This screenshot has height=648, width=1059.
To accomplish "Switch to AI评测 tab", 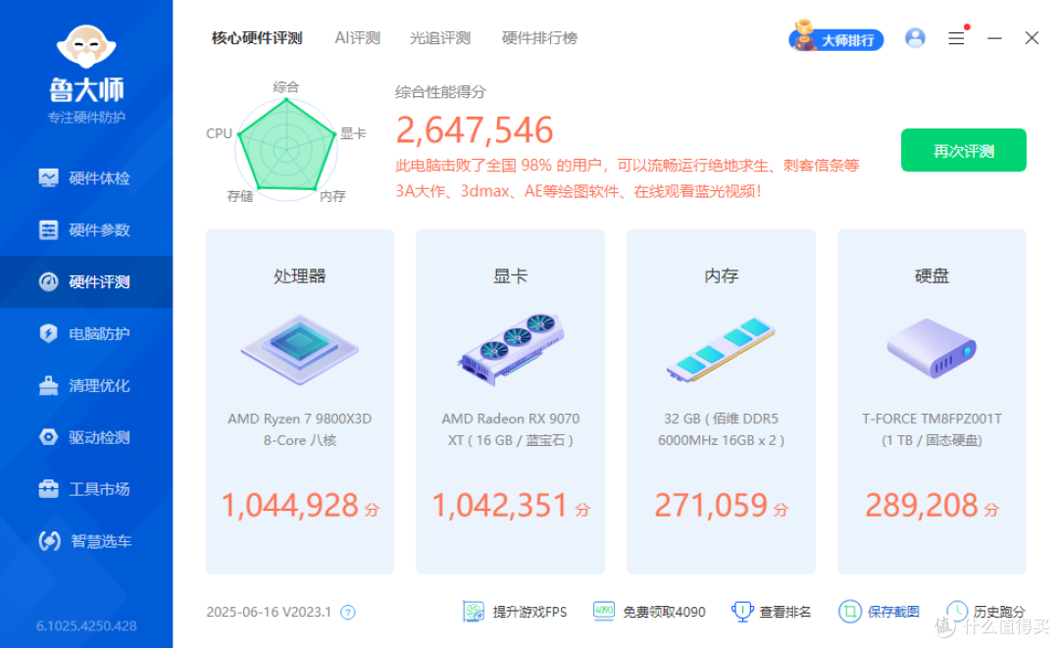I will 357,38.
